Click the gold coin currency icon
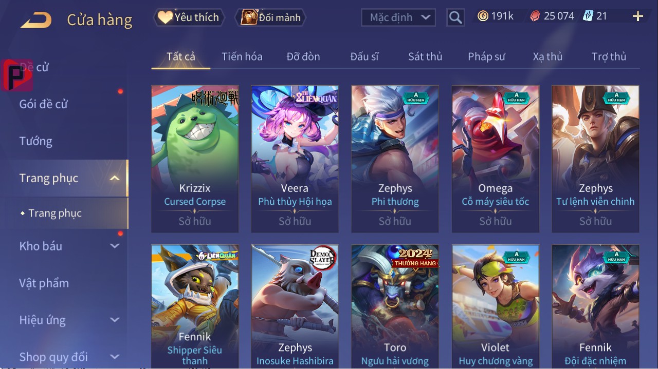 point(483,16)
